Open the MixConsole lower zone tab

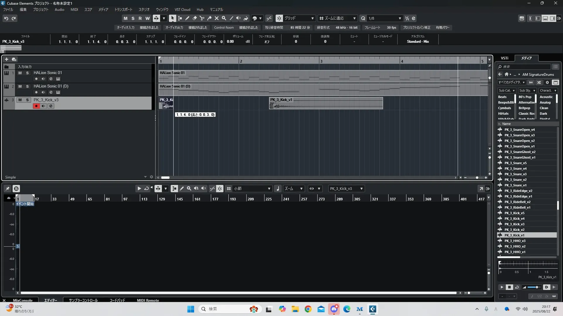click(x=23, y=300)
